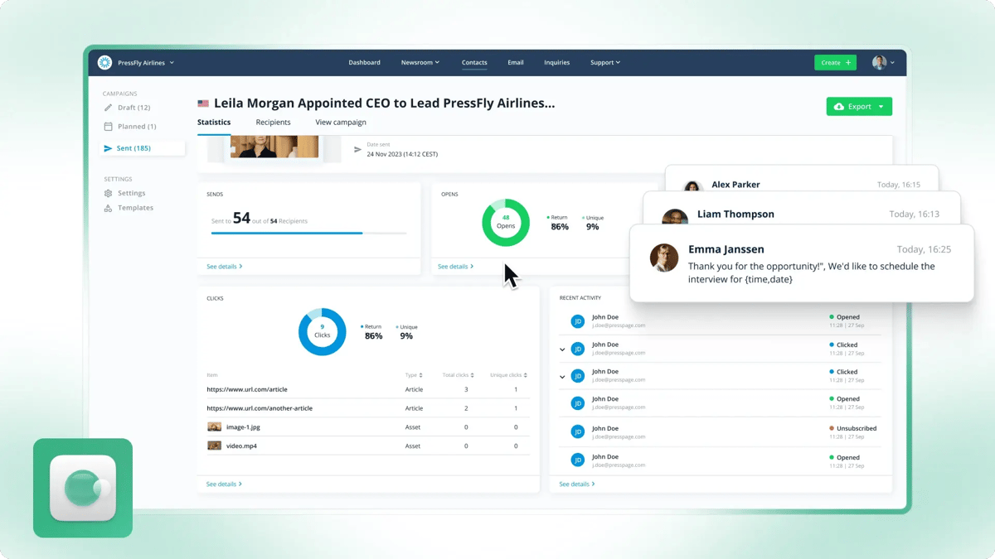
Task: Click the blue Clicks donut chart
Action: (323, 331)
